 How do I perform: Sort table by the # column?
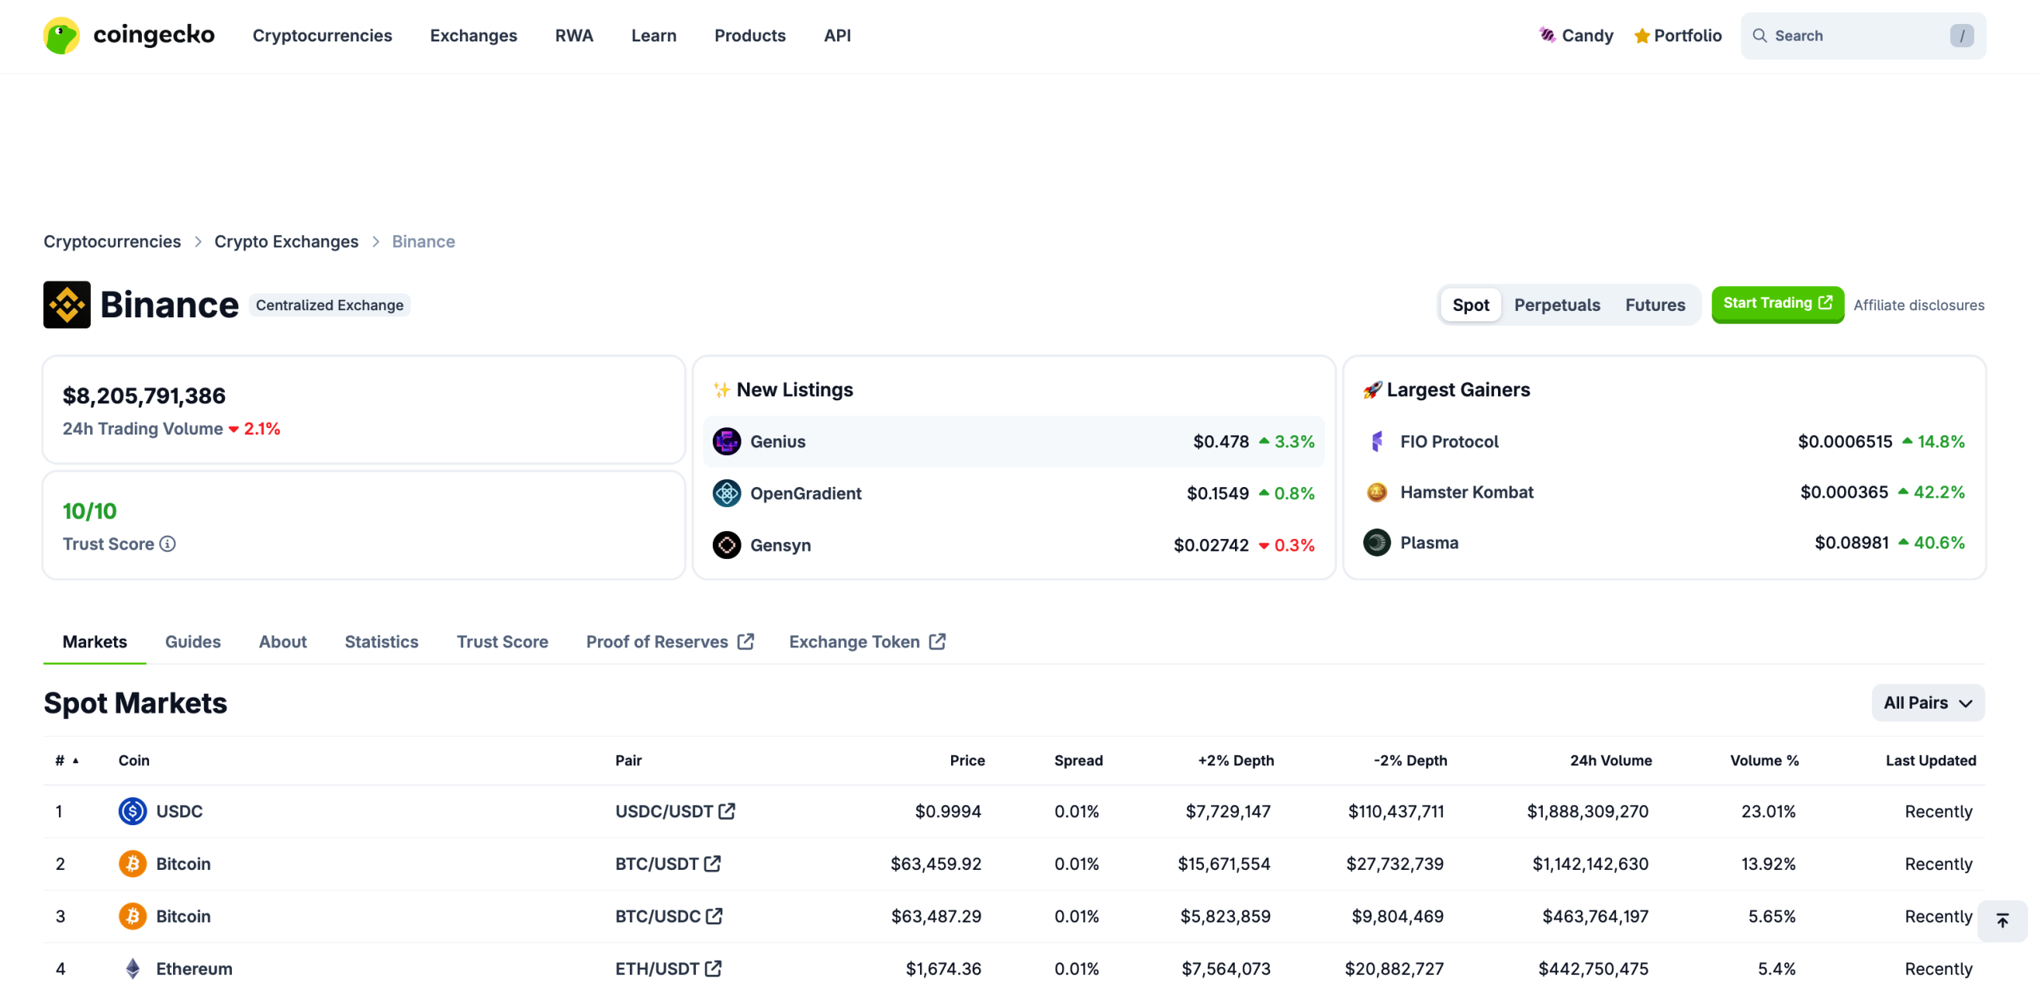tap(67, 761)
